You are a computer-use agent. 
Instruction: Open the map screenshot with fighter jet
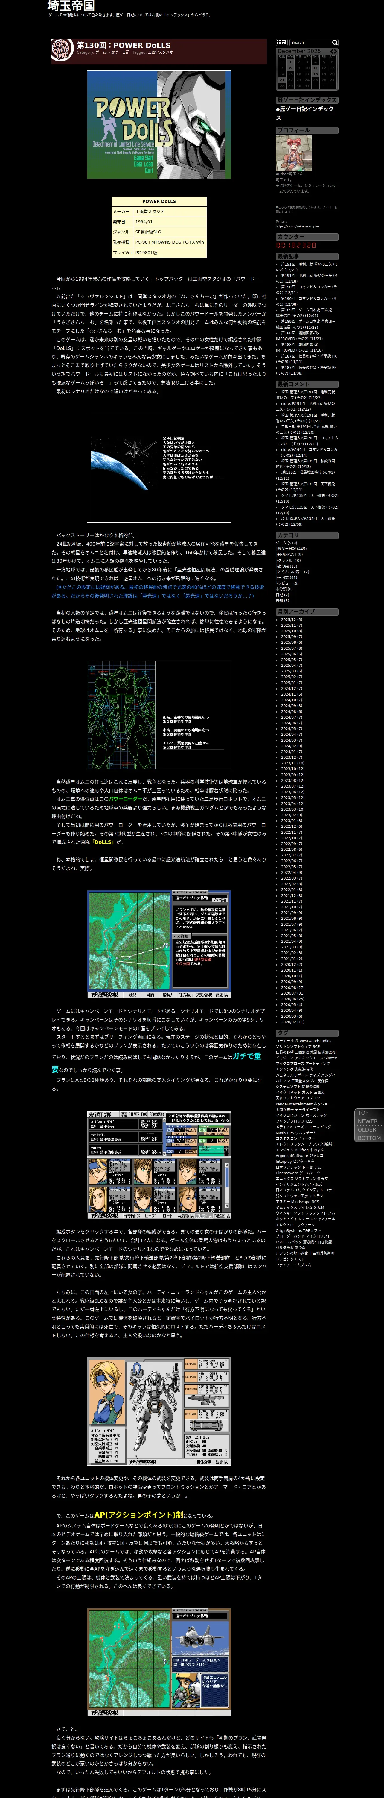coord(159,1662)
